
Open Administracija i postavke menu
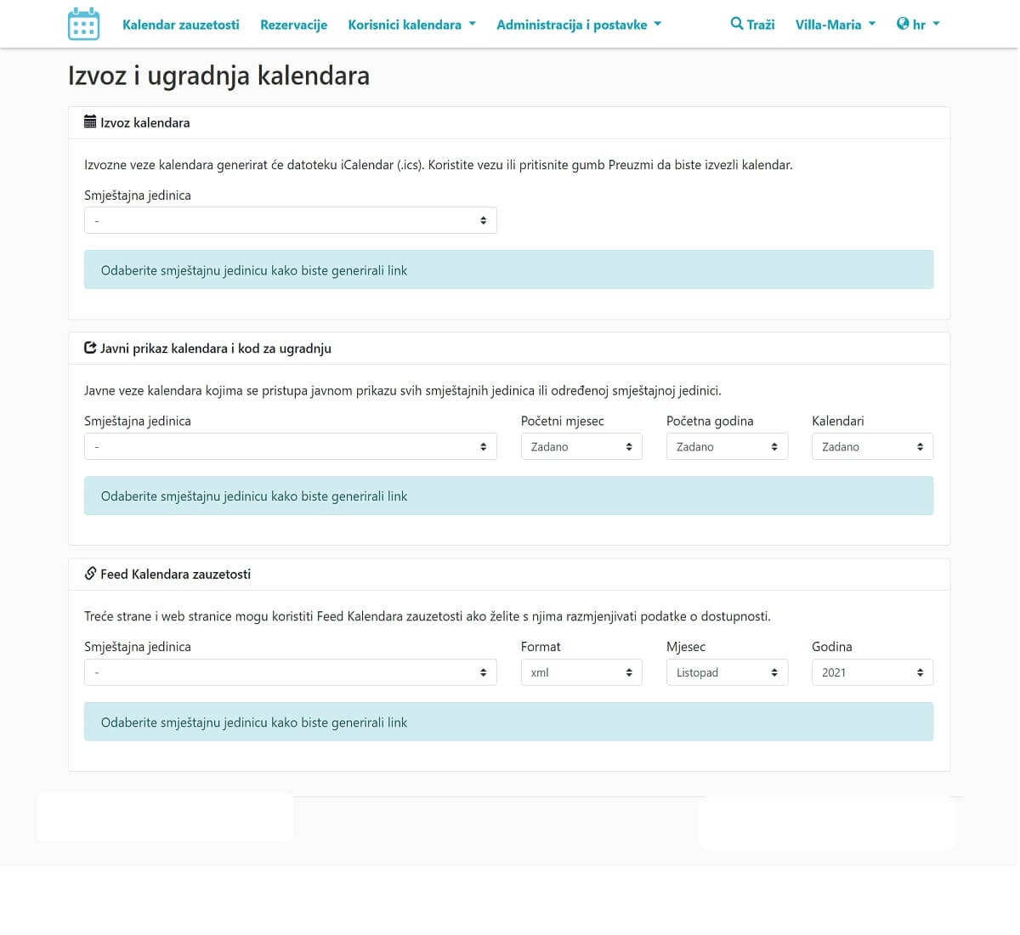(x=578, y=25)
